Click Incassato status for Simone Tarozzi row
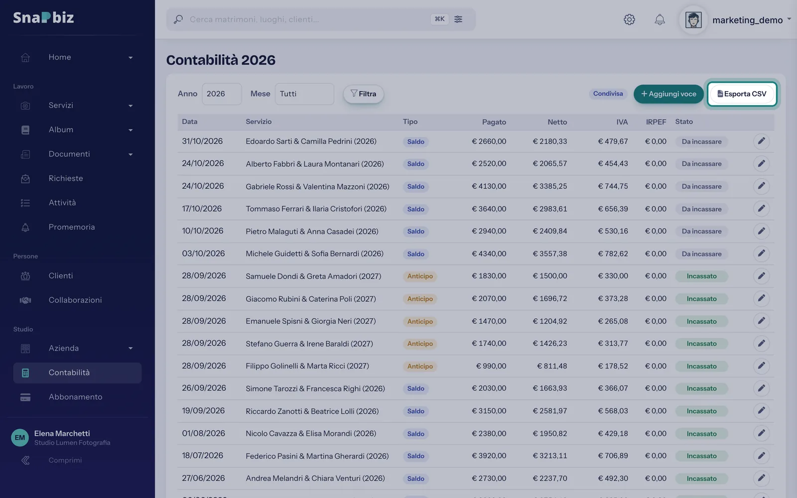 [x=701, y=388]
